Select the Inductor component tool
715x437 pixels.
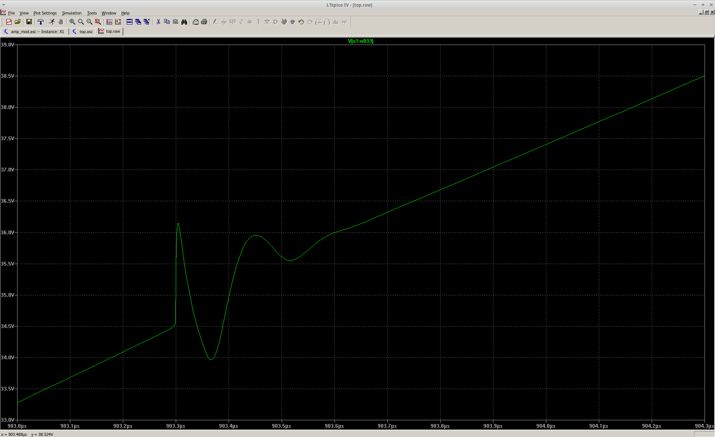258,22
